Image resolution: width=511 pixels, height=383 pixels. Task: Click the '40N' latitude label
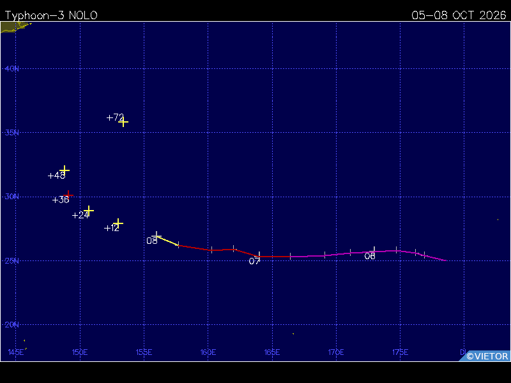point(11,69)
